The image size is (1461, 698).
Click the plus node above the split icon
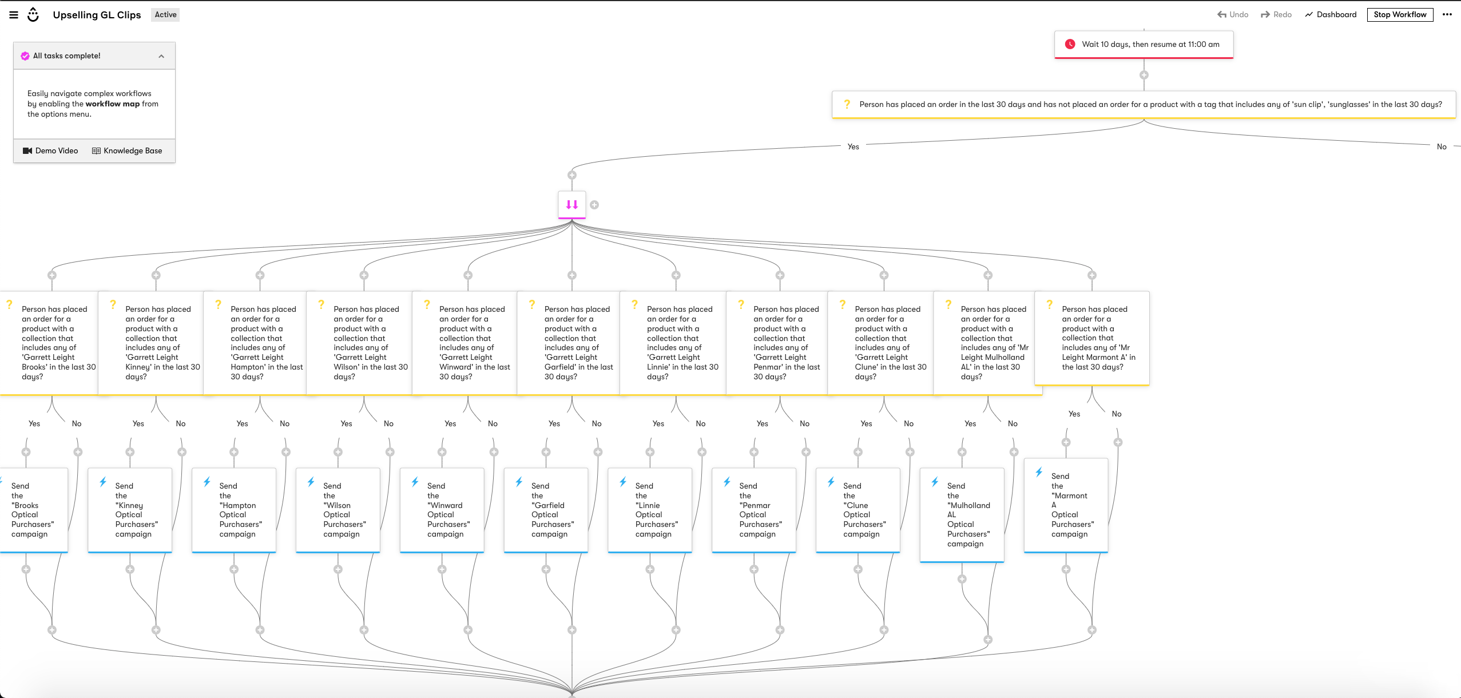(x=572, y=175)
